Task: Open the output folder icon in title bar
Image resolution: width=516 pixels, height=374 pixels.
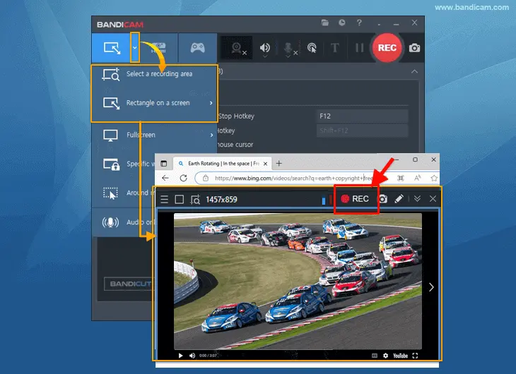Action: [x=325, y=23]
